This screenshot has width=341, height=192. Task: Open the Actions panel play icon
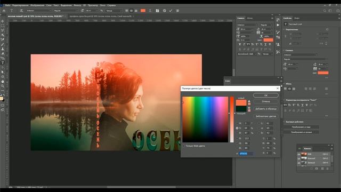click(278, 25)
